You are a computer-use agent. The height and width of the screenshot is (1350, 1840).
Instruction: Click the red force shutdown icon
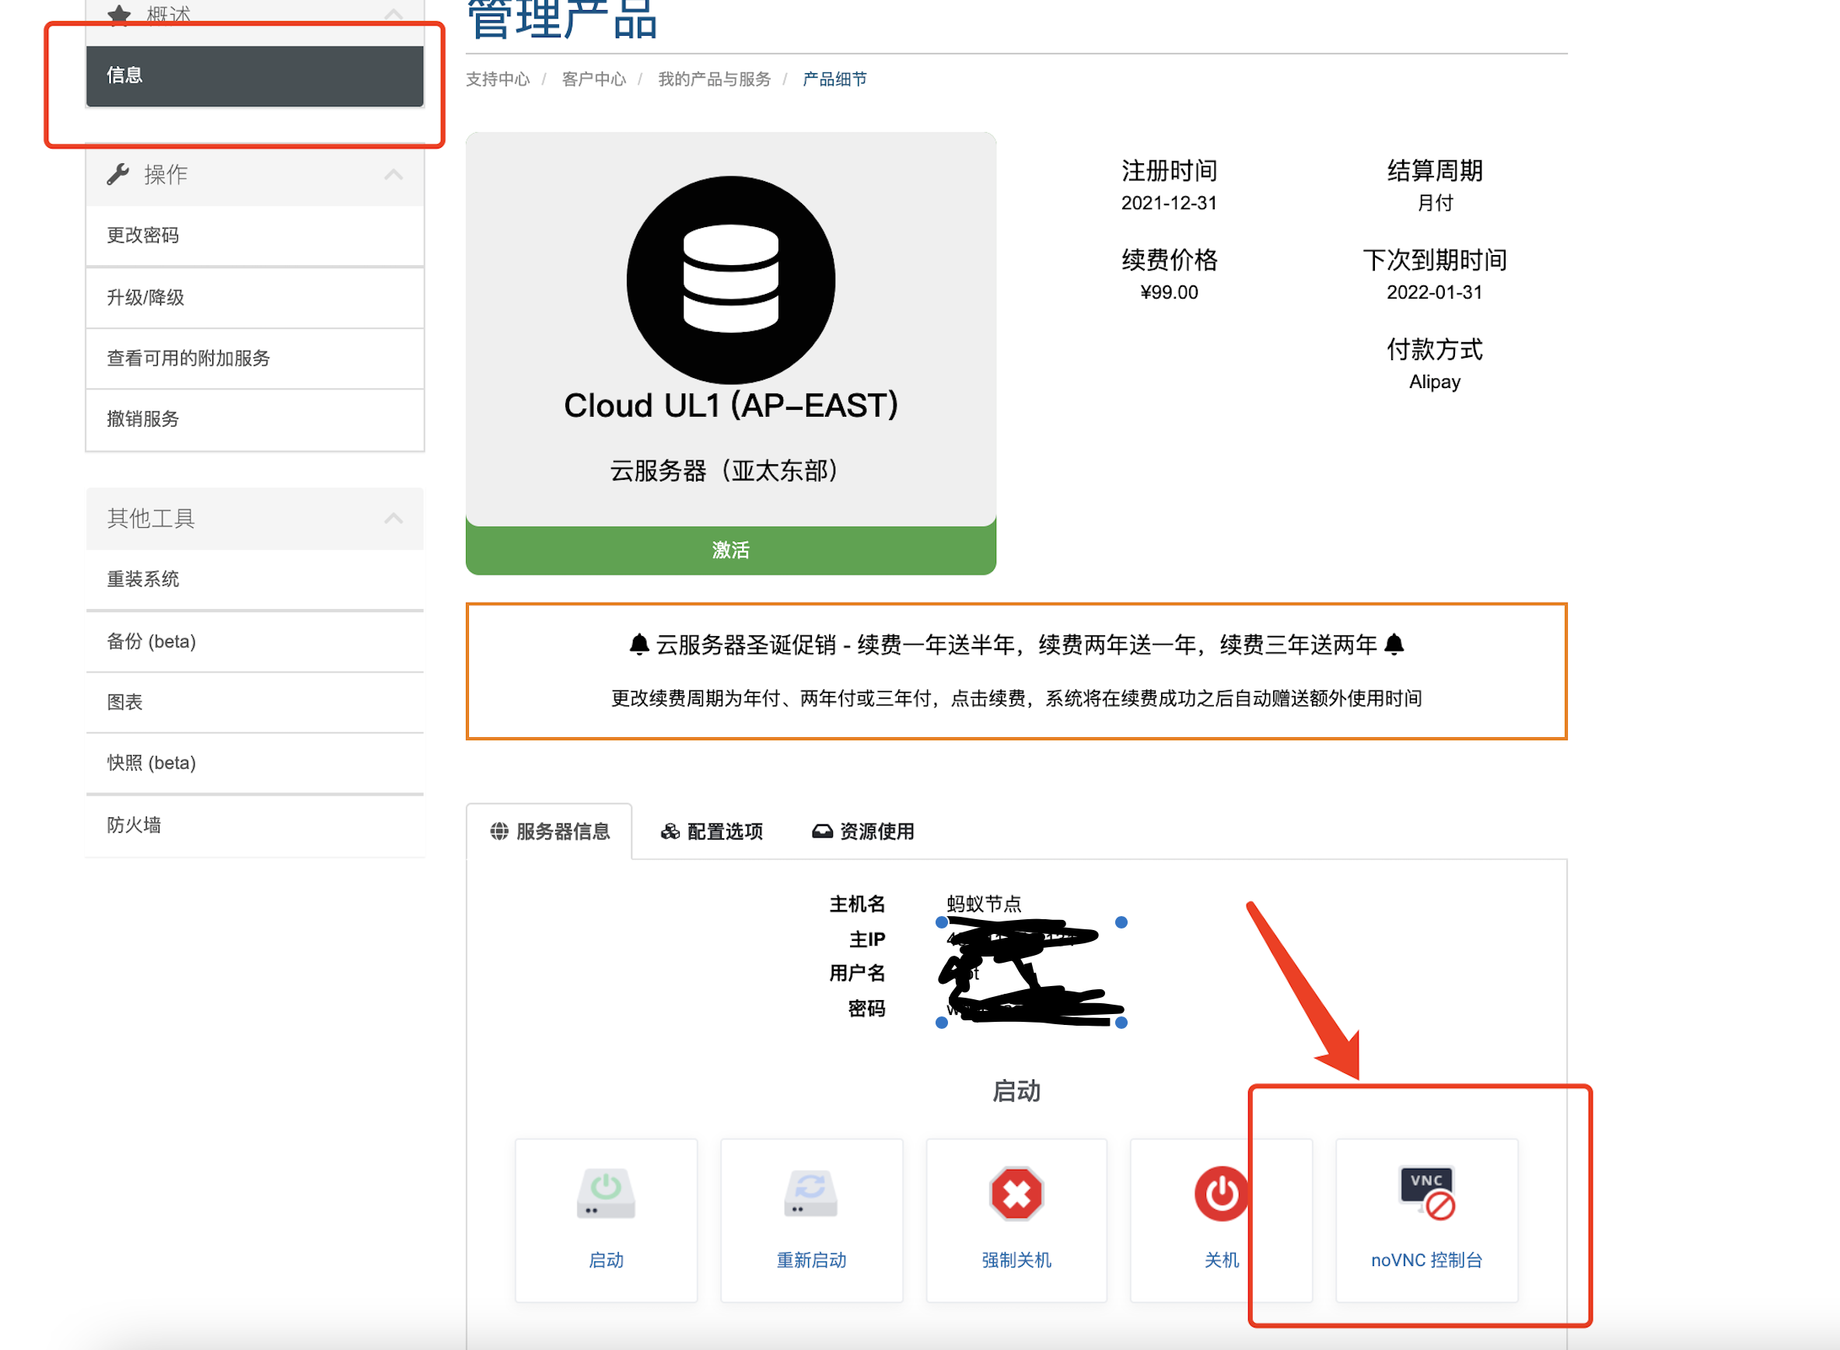point(1016,1194)
